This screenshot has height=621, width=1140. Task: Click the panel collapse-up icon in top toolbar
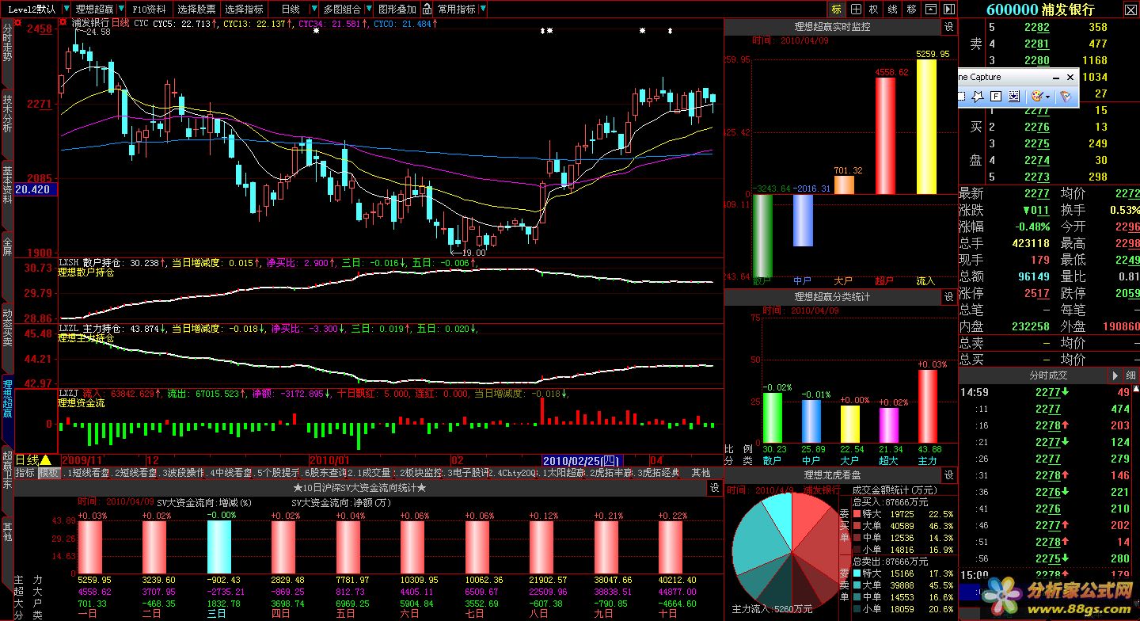[929, 10]
